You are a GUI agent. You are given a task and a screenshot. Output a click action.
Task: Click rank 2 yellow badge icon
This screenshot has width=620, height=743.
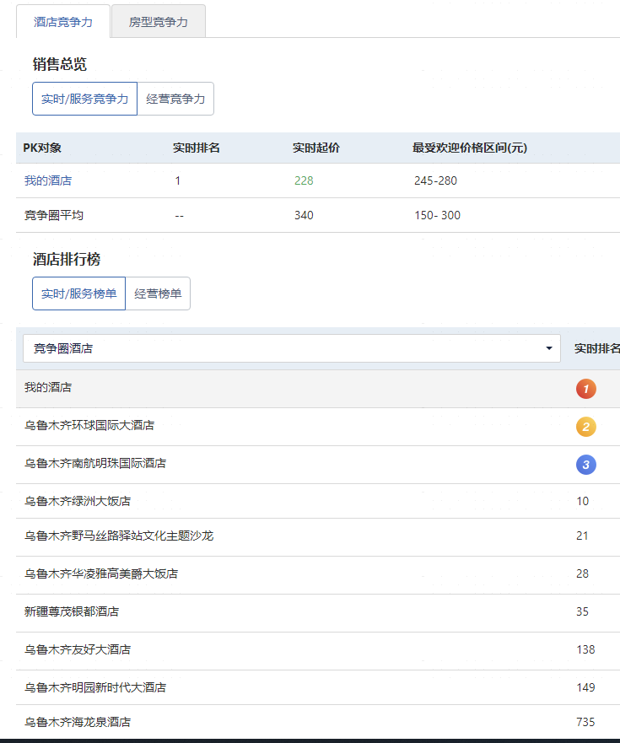(586, 427)
